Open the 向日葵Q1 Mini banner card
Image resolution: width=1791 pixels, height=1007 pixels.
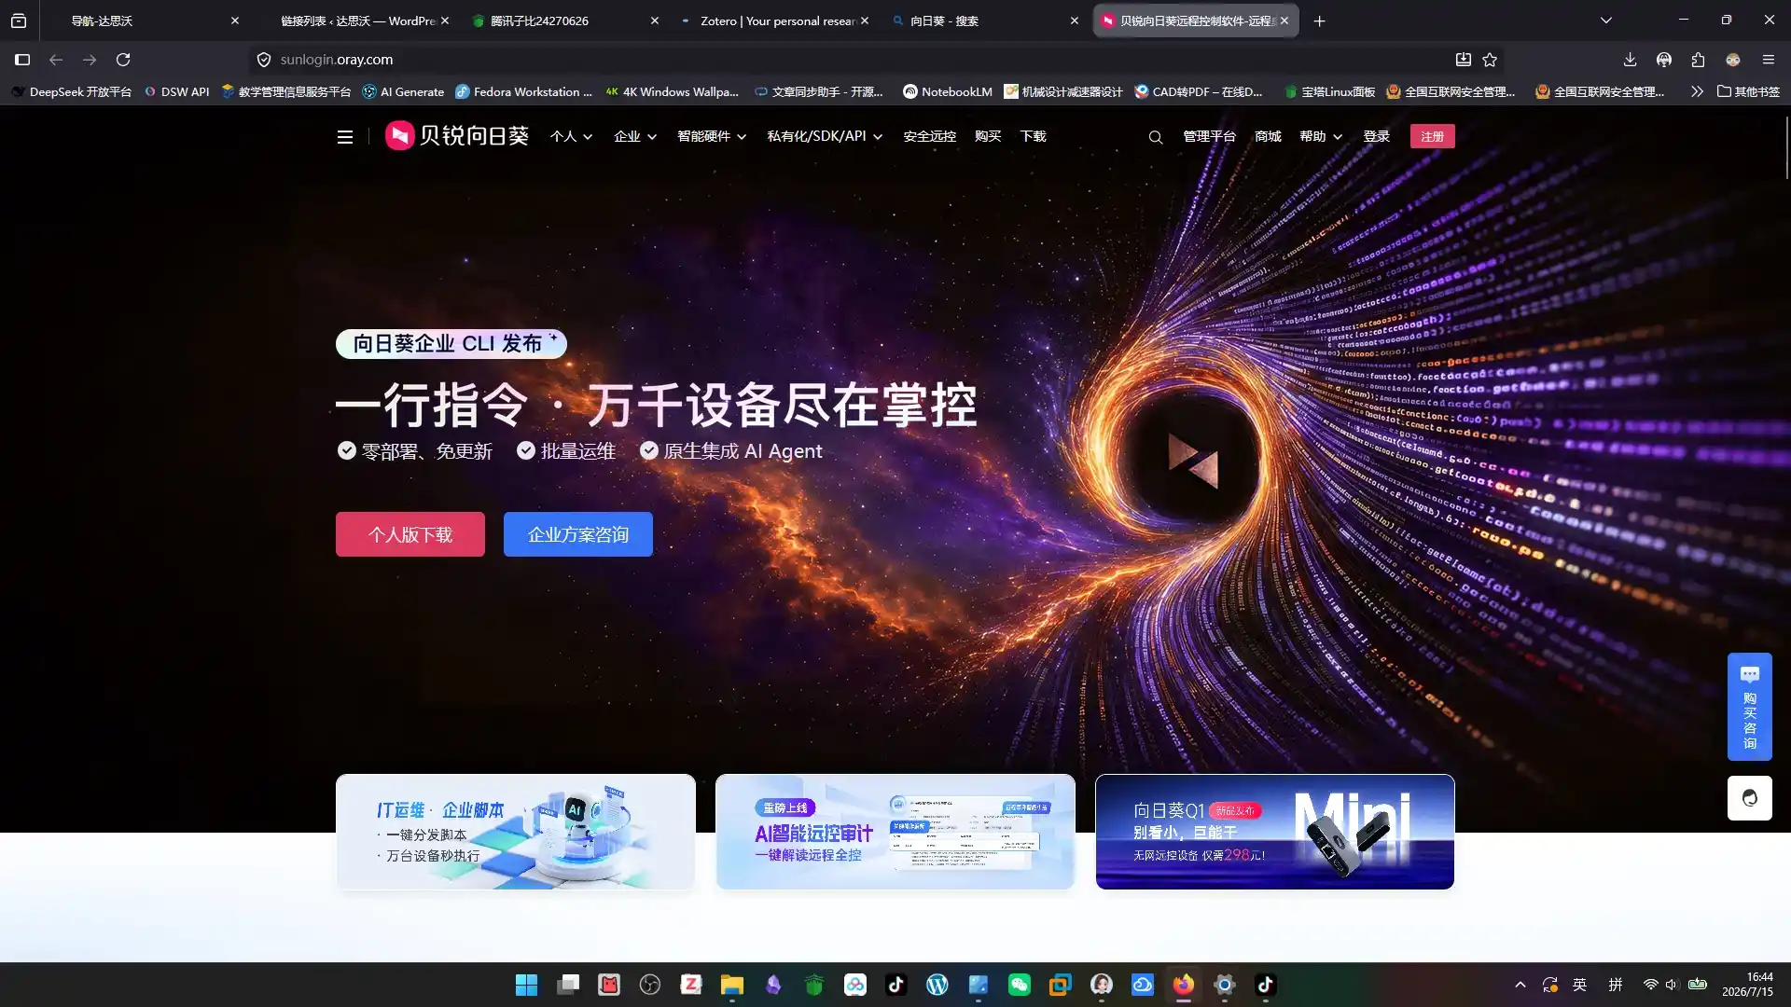(1275, 832)
